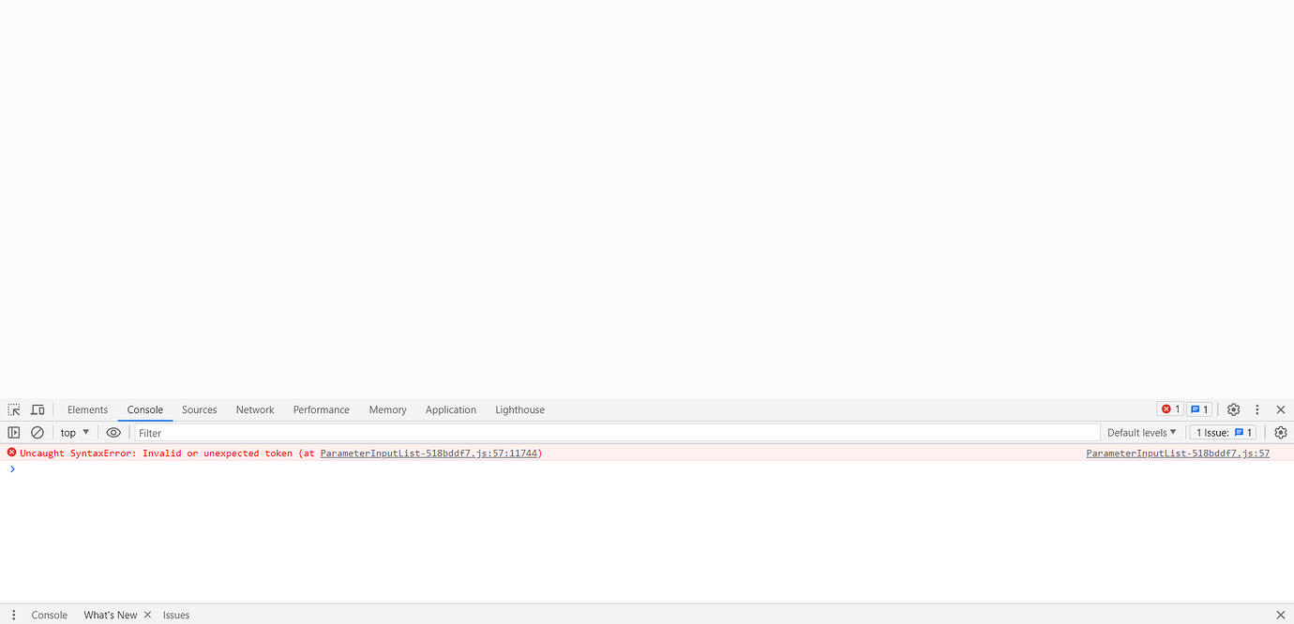Click the 1 Issue button
The height and width of the screenshot is (624, 1294).
point(1222,432)
